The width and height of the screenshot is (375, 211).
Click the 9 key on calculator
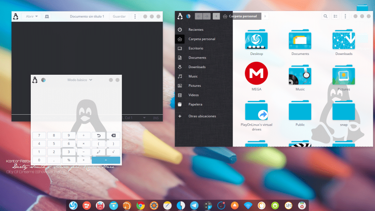(68, 136)
